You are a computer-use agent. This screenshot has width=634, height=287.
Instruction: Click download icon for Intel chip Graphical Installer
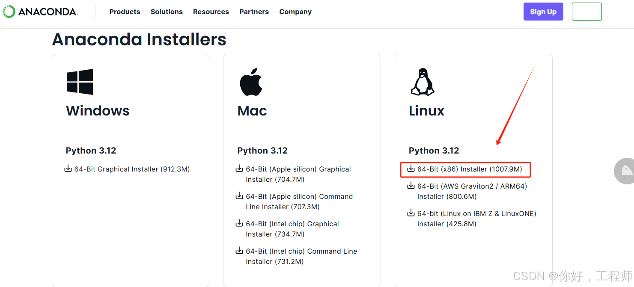tap(239, 223)
